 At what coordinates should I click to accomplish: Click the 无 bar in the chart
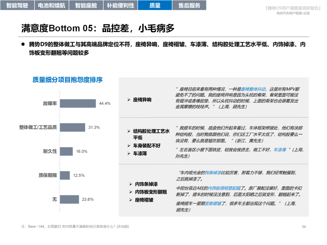coord(69,199)
